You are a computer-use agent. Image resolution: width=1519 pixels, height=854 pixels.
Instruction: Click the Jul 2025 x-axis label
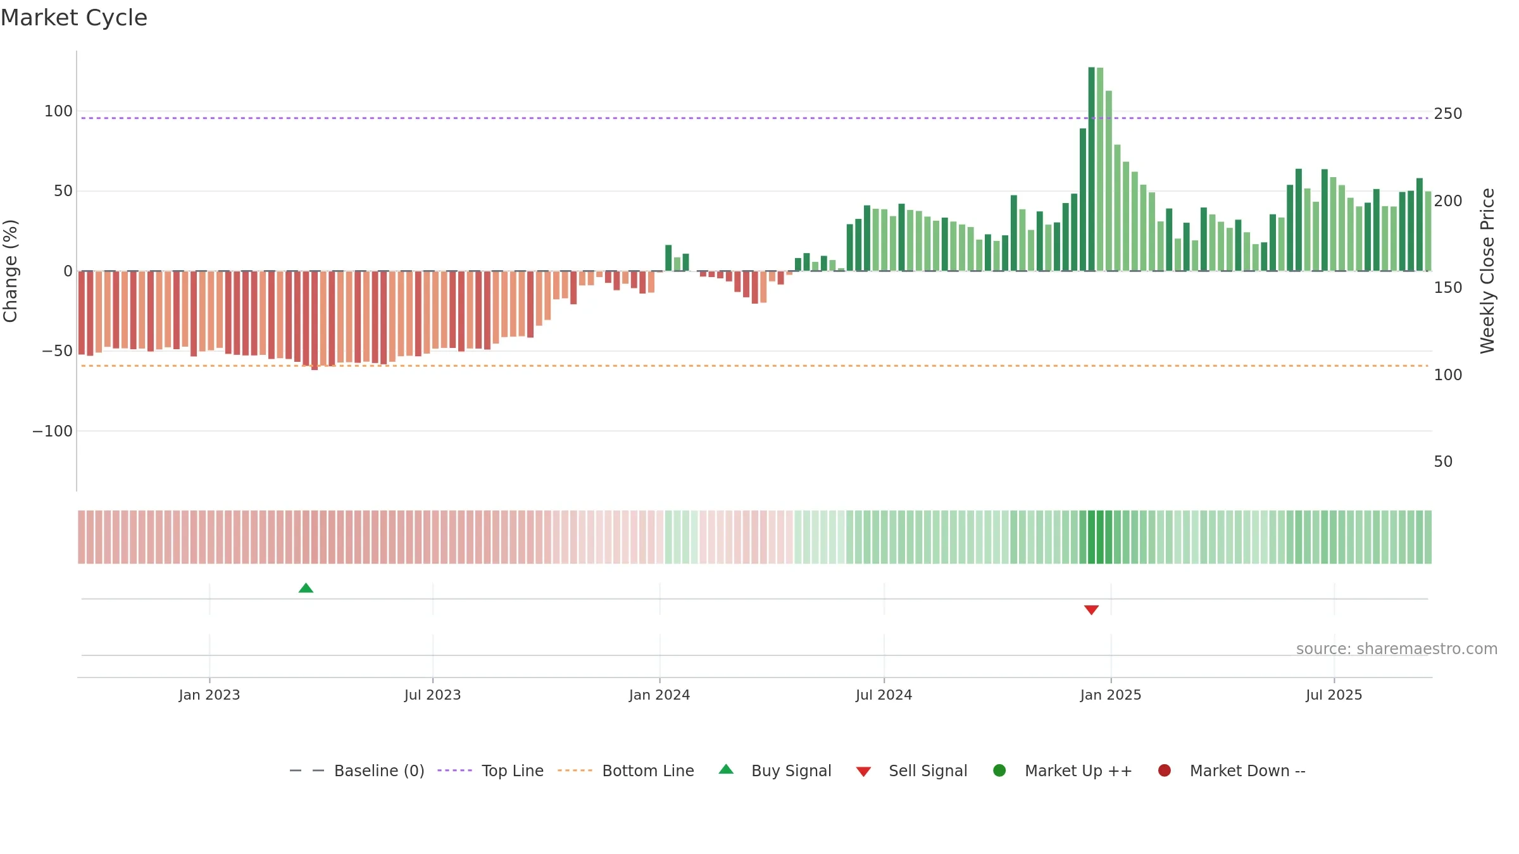pyautogui.click(x=1334, y=695)
